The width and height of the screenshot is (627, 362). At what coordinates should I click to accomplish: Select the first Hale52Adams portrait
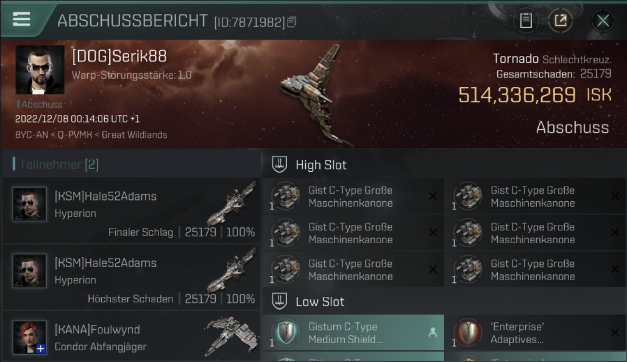click(30, 204)
